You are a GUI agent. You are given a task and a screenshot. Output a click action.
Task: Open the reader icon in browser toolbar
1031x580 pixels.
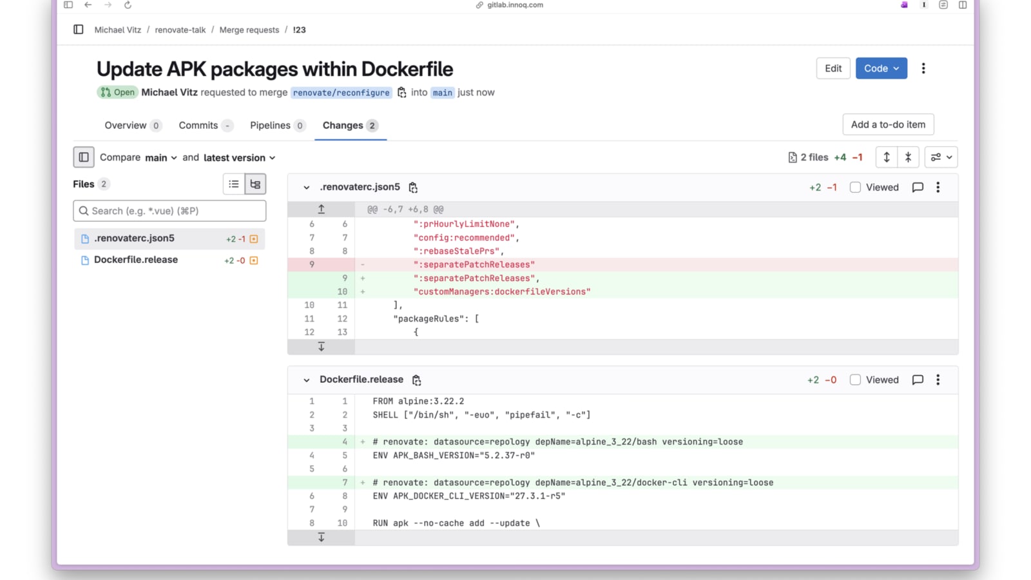tap(943, 5)
